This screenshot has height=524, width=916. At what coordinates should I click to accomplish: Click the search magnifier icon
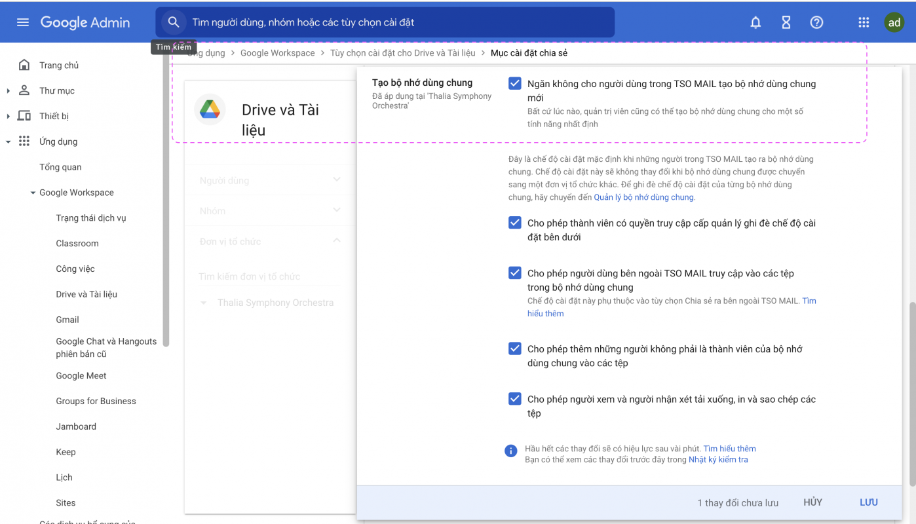click(x=174, y=22)
